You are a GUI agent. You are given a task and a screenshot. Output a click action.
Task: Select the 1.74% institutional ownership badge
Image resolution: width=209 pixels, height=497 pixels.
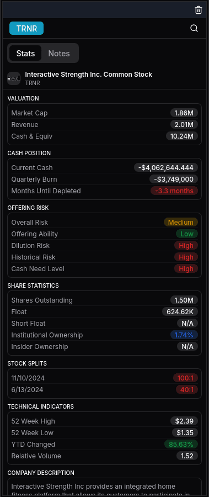(x=184, y=335)
